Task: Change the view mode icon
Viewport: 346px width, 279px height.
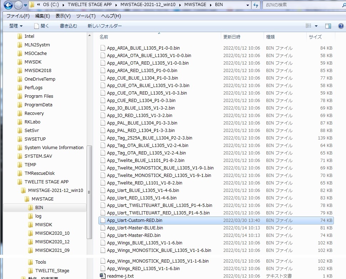Action: tap(308, 26)
